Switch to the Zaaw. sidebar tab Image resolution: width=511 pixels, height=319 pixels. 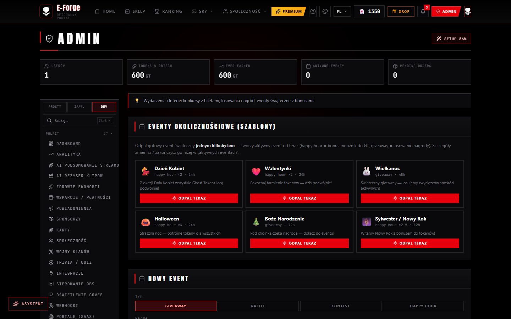pos(79,107)
